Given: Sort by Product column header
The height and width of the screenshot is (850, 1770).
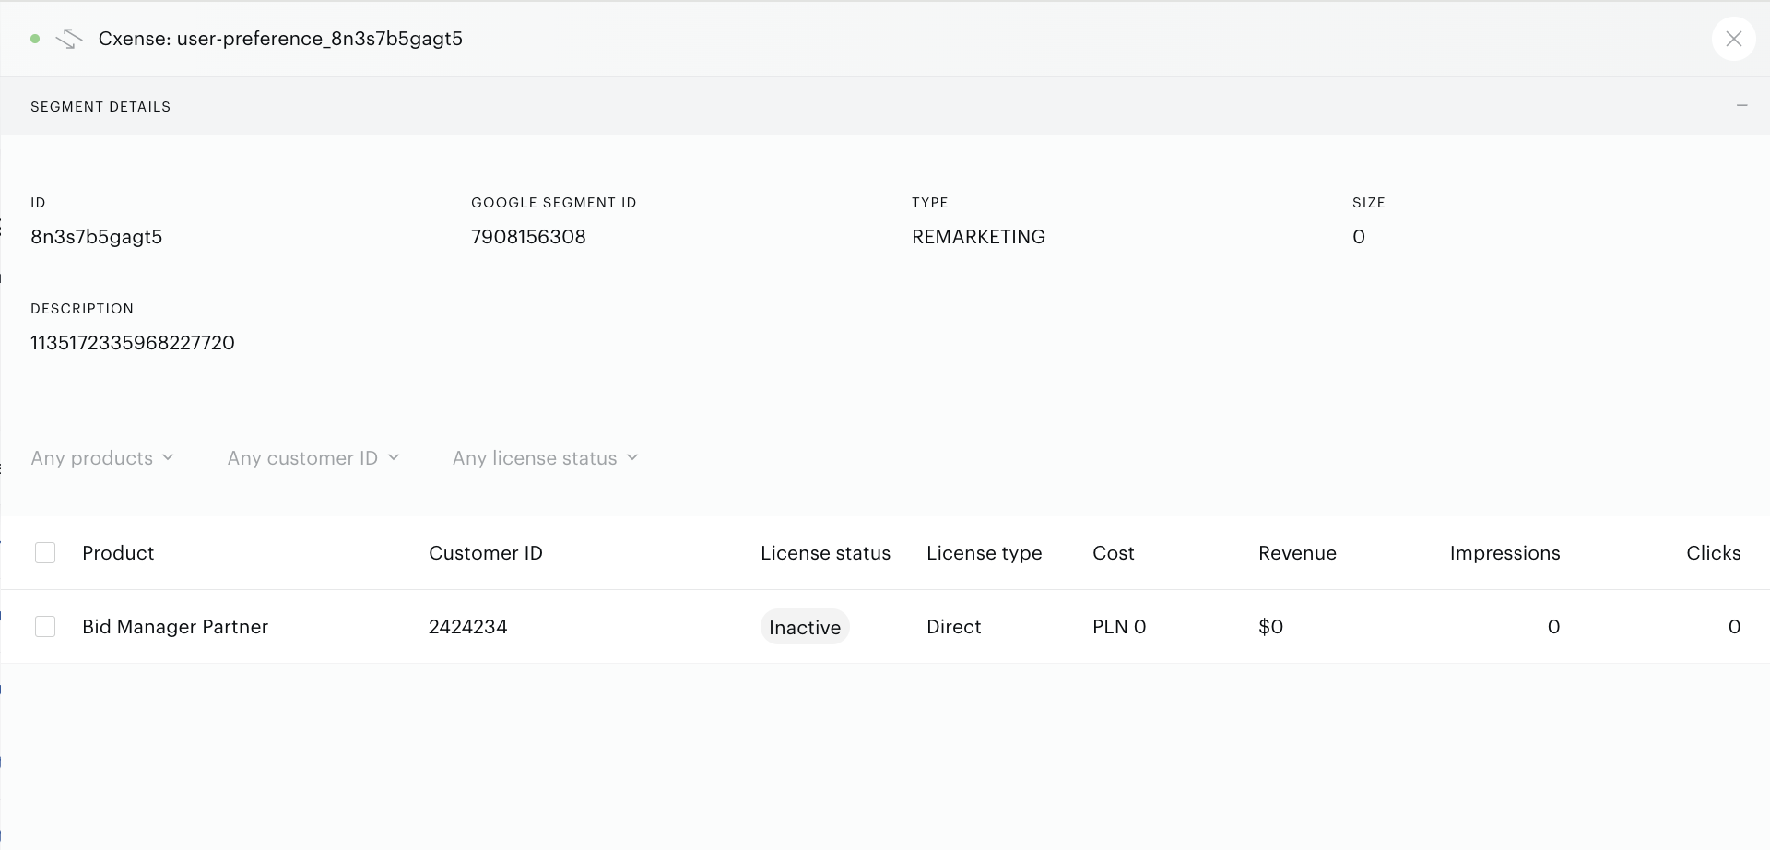Looking at the screenshot, I should pyautogui.click(x=118, y=553).
